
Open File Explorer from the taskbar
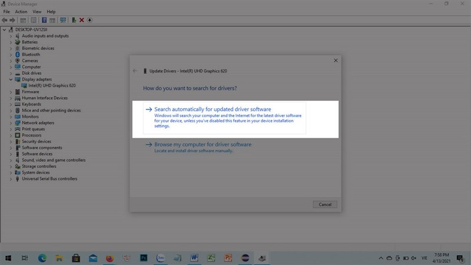click(x=59, y=258)
